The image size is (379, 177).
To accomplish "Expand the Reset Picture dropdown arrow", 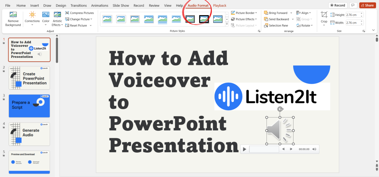I will click(91, 25).
